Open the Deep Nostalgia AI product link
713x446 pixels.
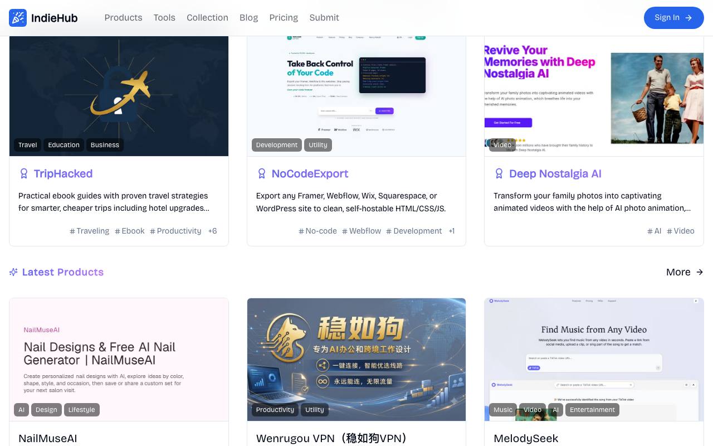[x=555, y=174]
